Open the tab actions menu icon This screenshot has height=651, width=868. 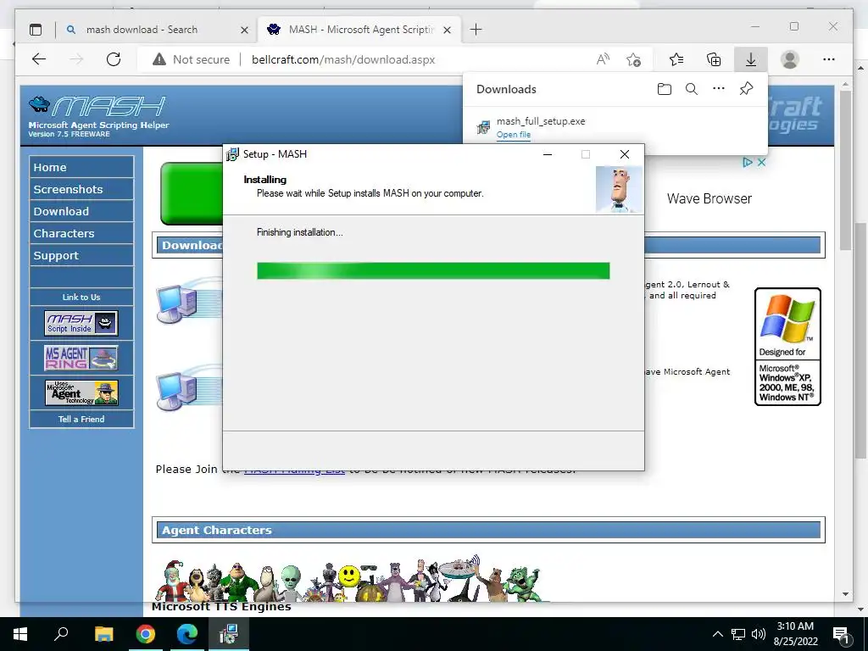36,30
